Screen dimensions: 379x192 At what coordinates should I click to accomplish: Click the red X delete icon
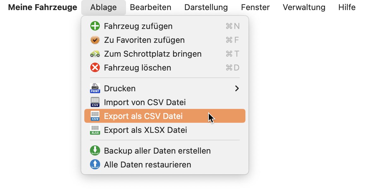click(x=95, y=68)
